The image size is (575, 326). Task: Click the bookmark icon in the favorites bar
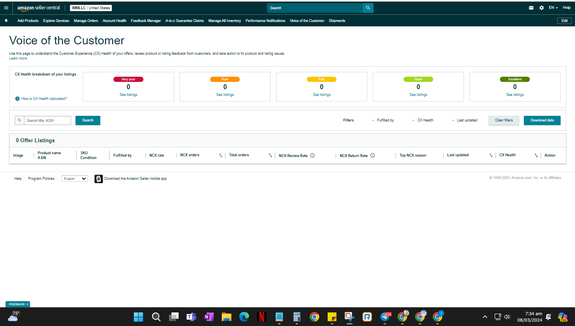6,21
